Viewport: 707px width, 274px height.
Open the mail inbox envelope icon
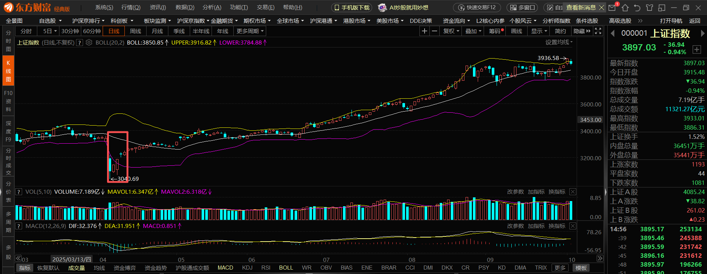tap(612, 7)
